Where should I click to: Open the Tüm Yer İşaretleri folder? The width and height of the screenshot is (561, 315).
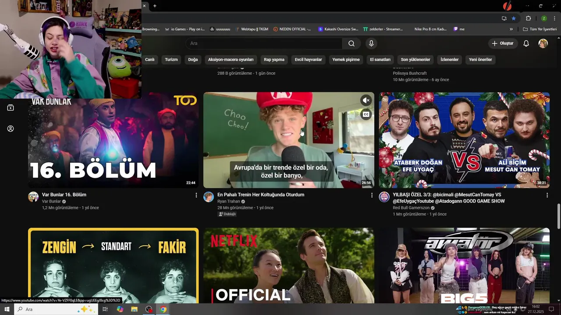pos(540,29)
